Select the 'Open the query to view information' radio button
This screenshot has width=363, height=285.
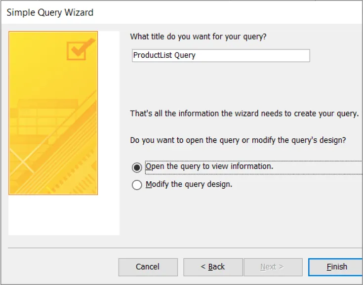tap(137, 167)
